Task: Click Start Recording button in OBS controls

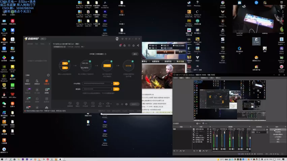Action: tap(278, 132)
